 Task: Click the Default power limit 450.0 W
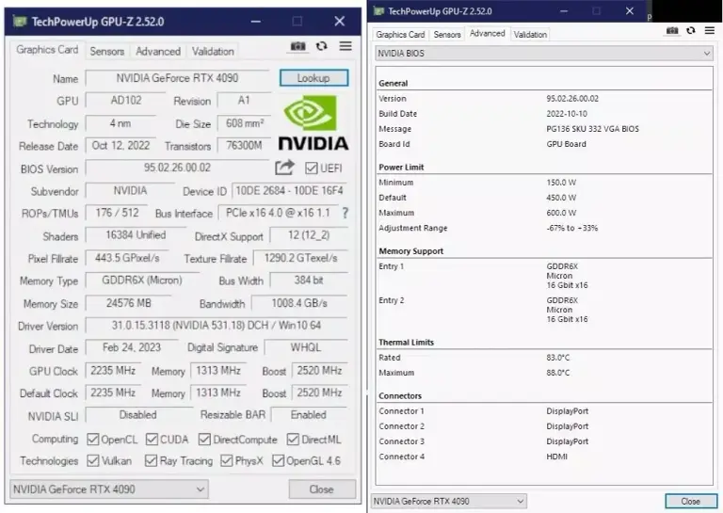point(561,198)
